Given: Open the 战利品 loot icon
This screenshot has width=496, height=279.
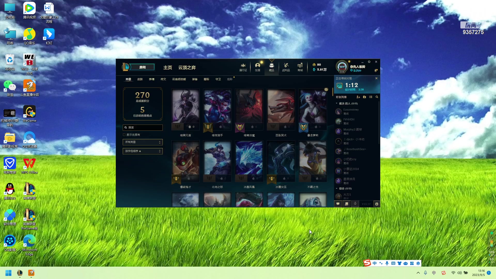Looking at the screenshot, I should [x=286, y=67].
